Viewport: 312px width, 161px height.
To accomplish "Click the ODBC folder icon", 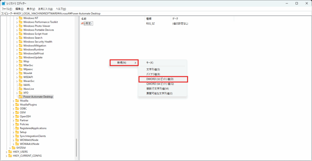I will click(x=17, y=109).
